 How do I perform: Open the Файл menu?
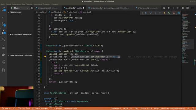click(2, 4)
